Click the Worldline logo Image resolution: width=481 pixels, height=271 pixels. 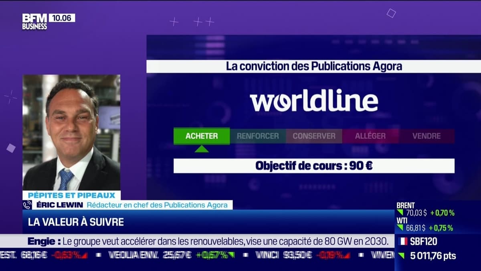click(314, 100)
